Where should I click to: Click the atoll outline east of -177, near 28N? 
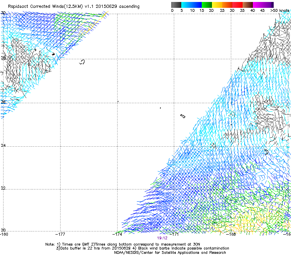tap(82, 62)
